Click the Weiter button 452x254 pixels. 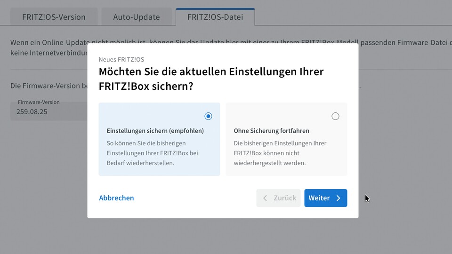click(326, 198)
